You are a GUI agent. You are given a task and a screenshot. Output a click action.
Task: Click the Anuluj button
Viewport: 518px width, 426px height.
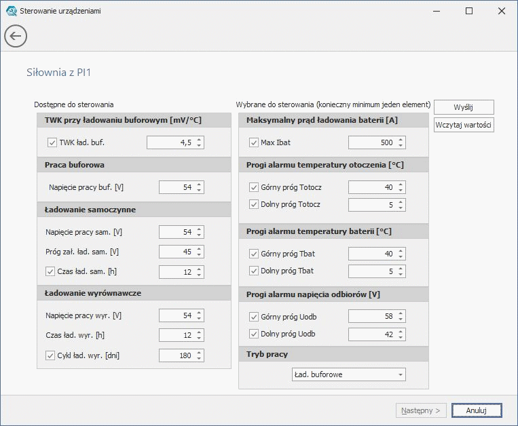tap(477, 410)
